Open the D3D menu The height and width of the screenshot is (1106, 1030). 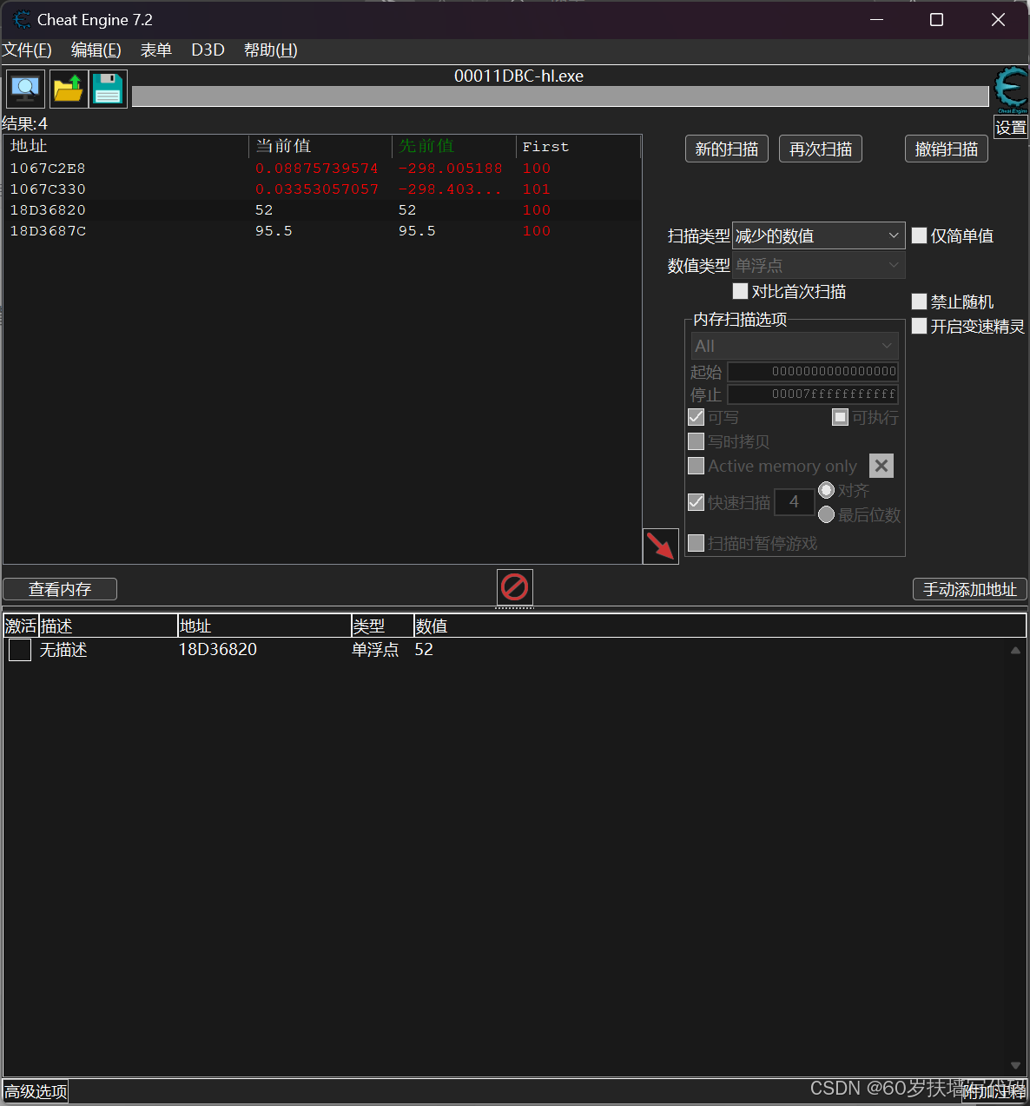click(208, 50)
